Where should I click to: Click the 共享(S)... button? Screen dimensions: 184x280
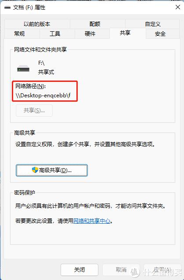pyautogui.click(x=34, y=111)
